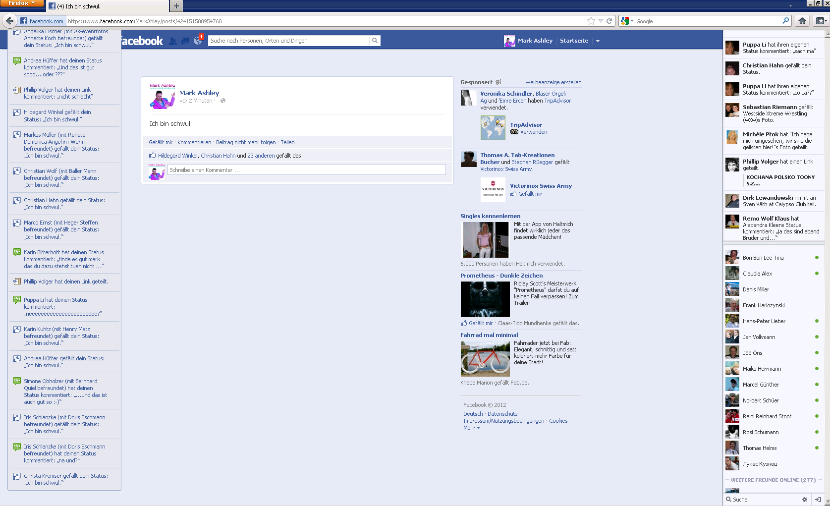The width and height of the screenshot is (830, 506).
Task: Click 'Weitere Freunde Online (277)' header
Action: [x=773, y=480]
